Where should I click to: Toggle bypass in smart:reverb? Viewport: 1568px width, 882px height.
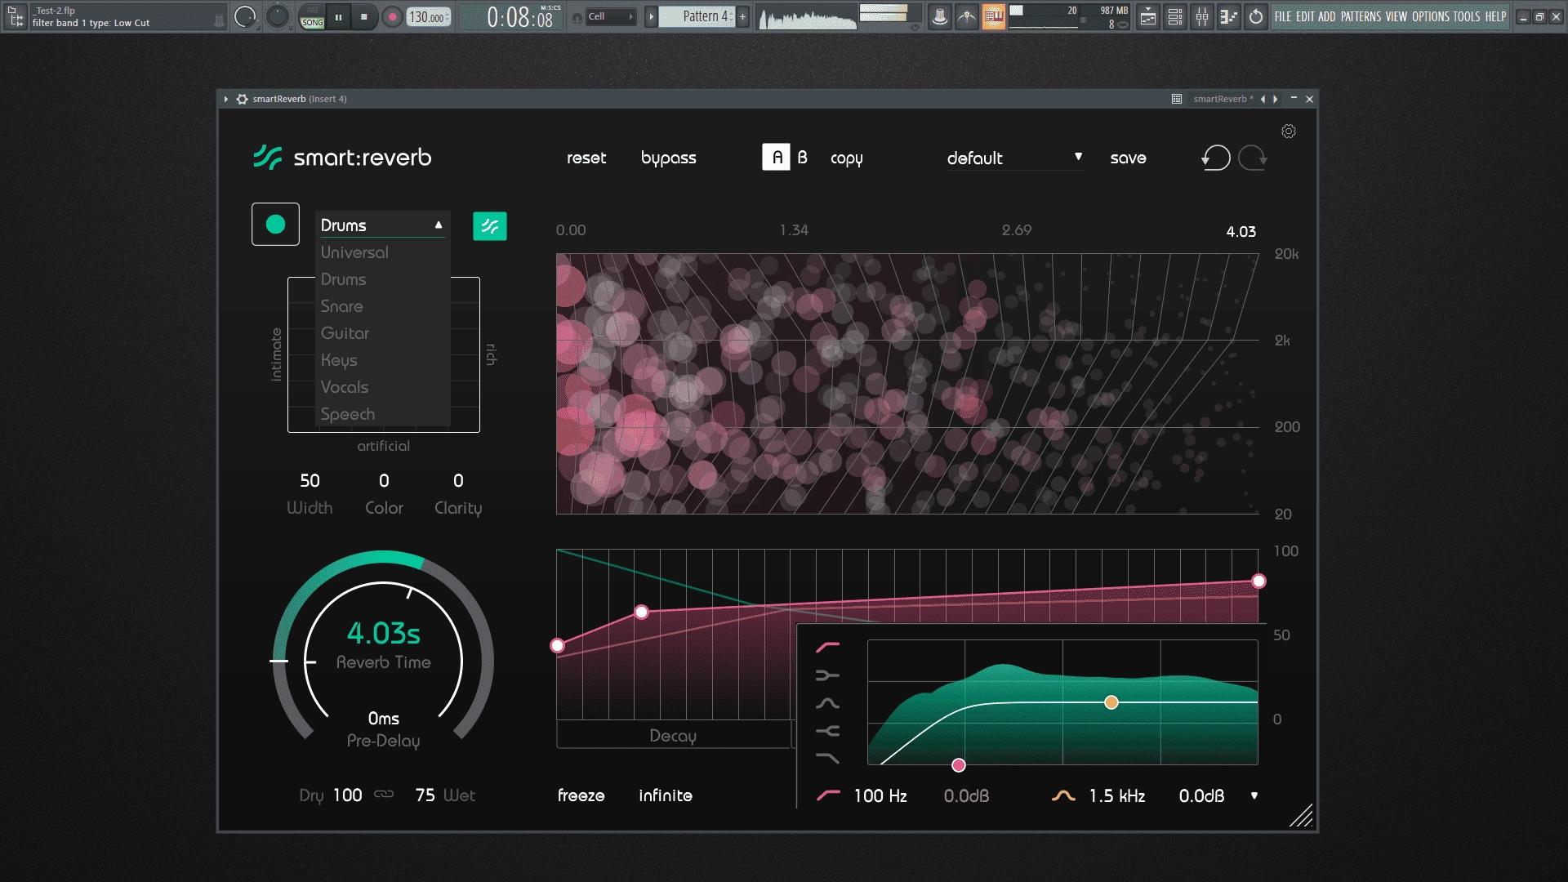pyautogui.click(x=668, y=158)
